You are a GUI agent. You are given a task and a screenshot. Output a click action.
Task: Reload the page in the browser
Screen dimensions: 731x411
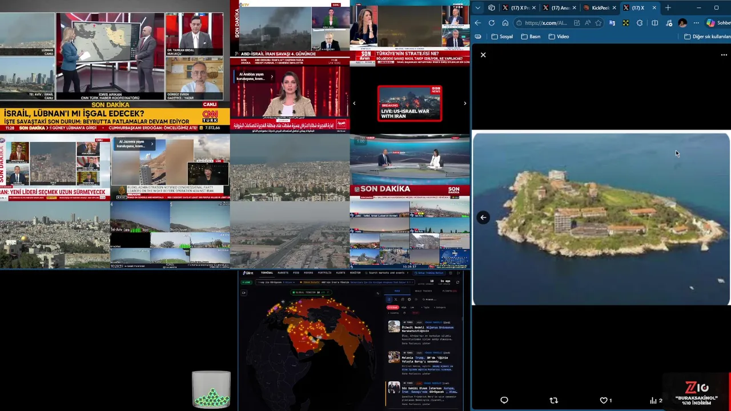point(492,23)
